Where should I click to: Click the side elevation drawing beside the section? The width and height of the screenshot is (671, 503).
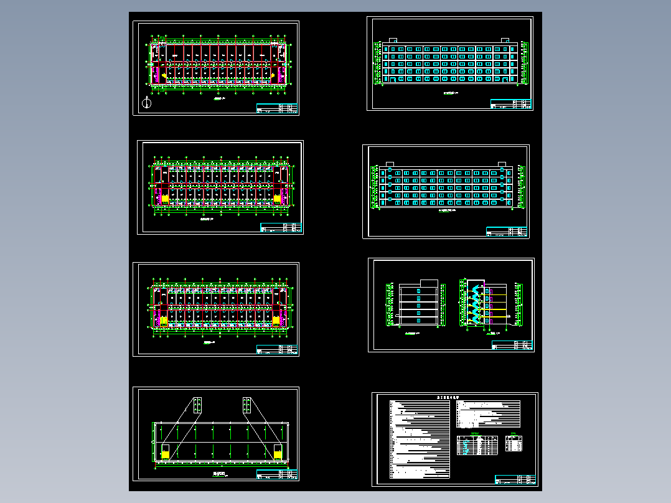point(416,305)
